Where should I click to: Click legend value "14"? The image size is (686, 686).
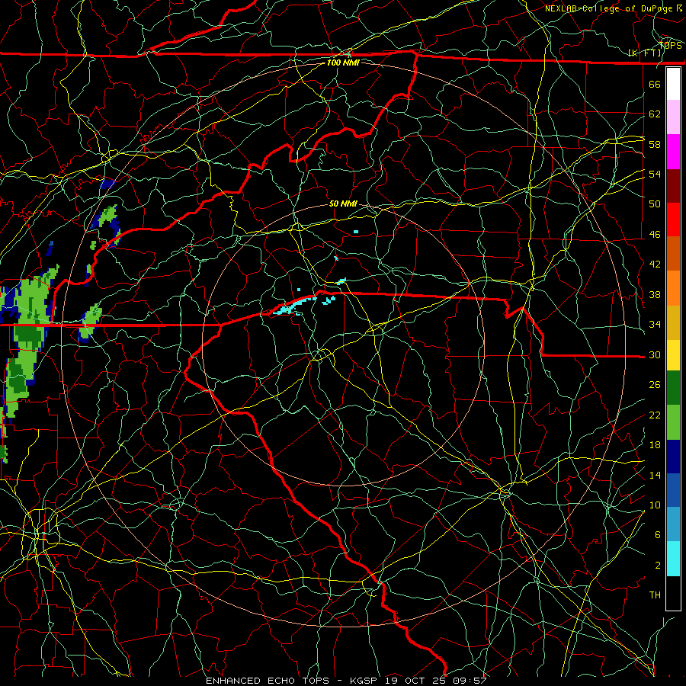[655, 475]
